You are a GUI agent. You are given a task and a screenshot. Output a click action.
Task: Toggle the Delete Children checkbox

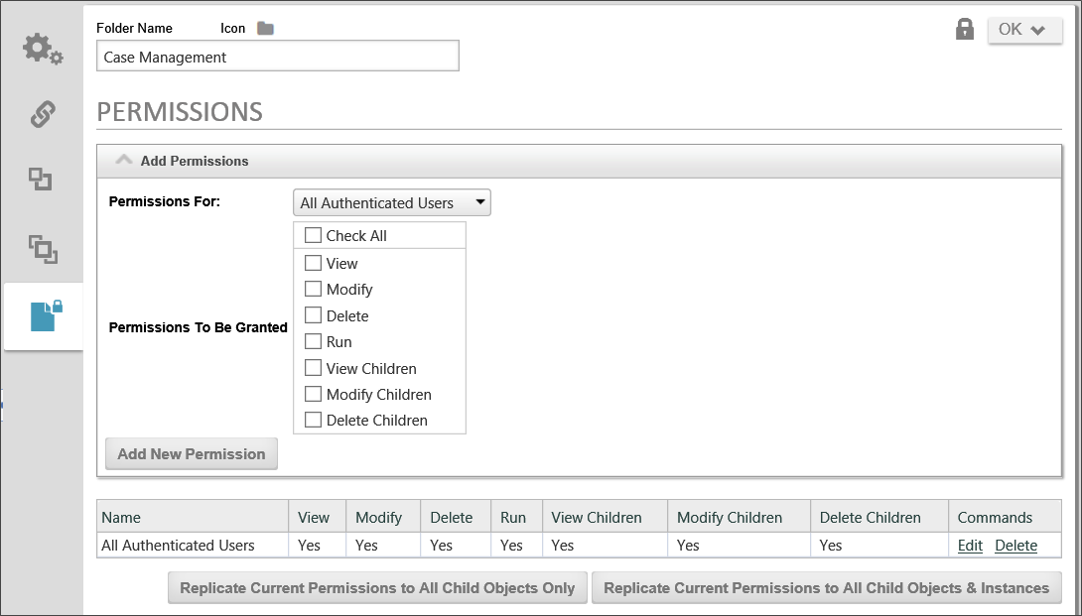[x=313, y=421]
